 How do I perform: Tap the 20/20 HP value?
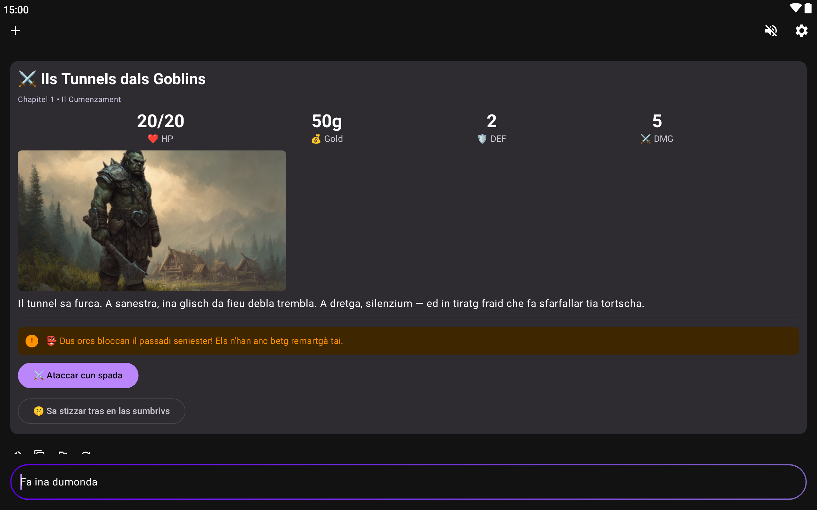[x=161, y=121]
